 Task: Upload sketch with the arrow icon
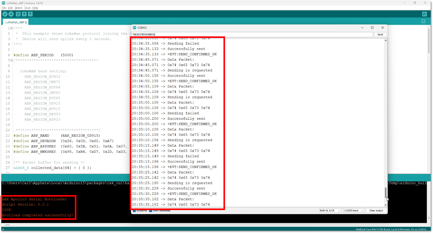pos(11,14)
